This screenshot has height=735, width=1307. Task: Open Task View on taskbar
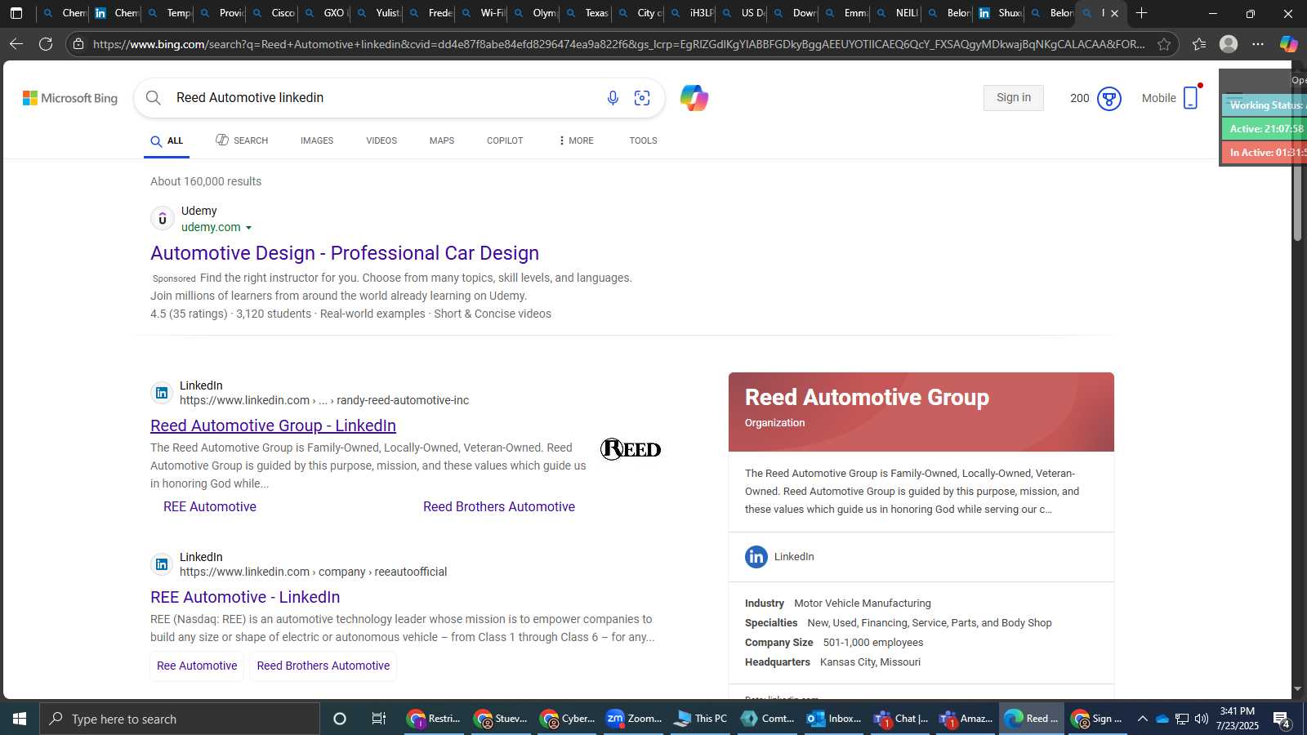(378, 719)
